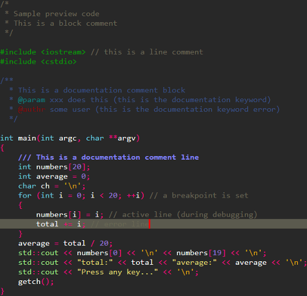Click the 'for' keyword in loop
307x296 pixels.
coord(25,196)
